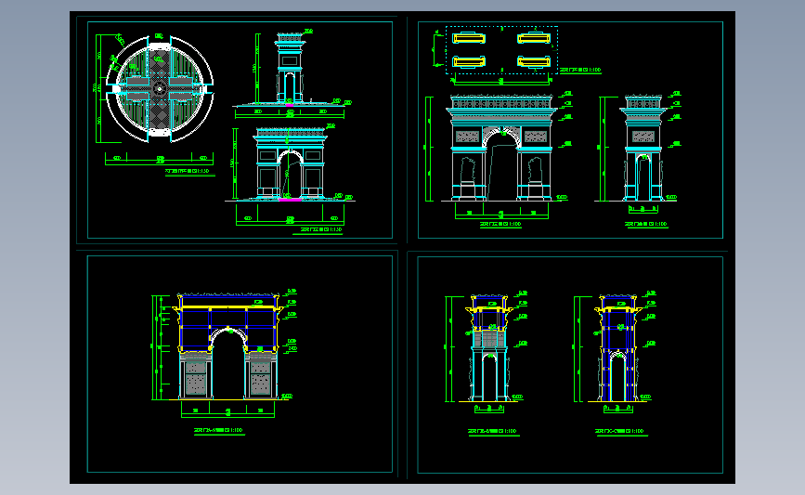Select the side elevation in top-right sheet
The height and width of the screenshot is (495, 805).
coord(643,148)
